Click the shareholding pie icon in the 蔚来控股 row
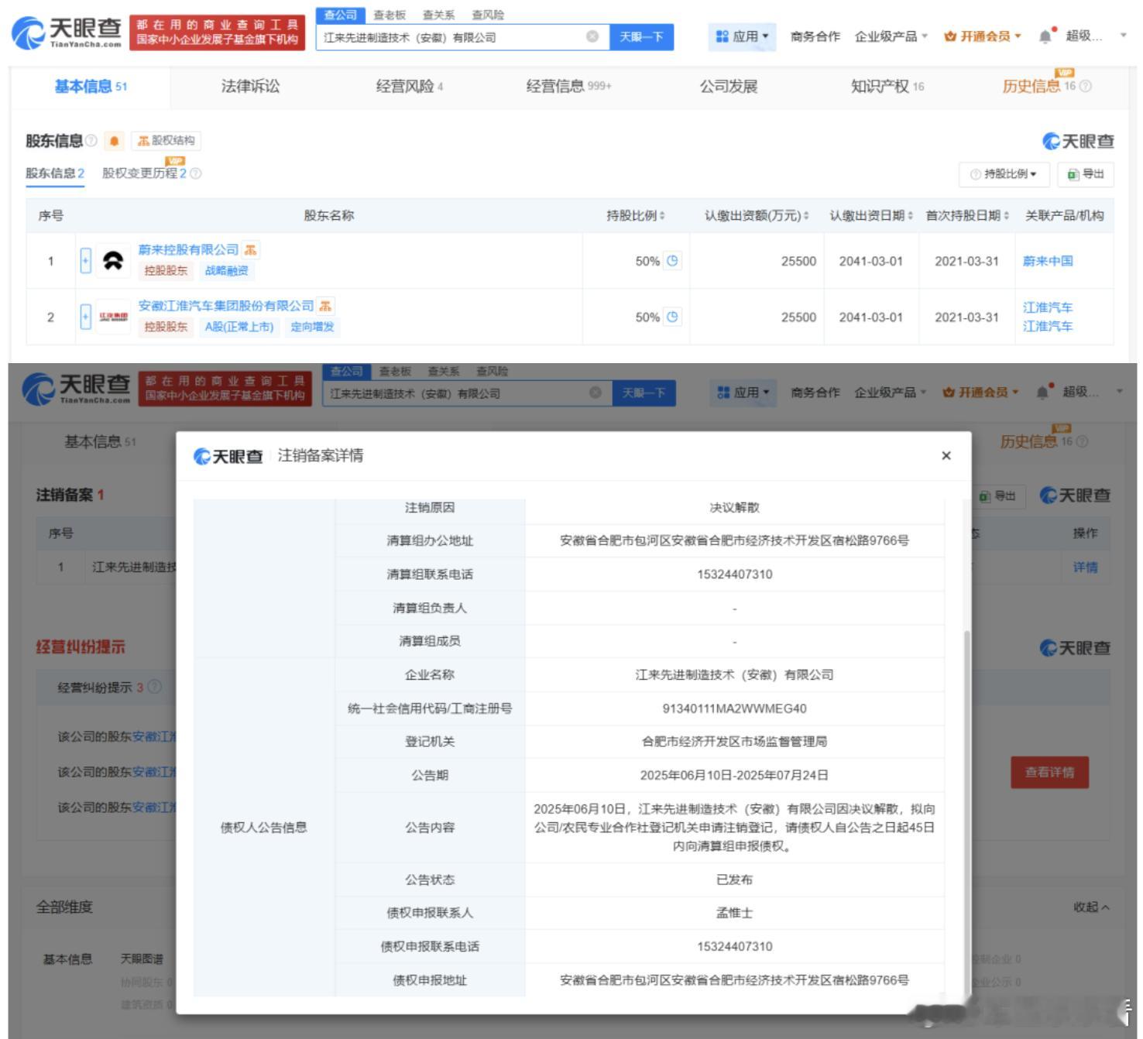The height and width of the screenshot is (1039, 1143). point(672,261)
